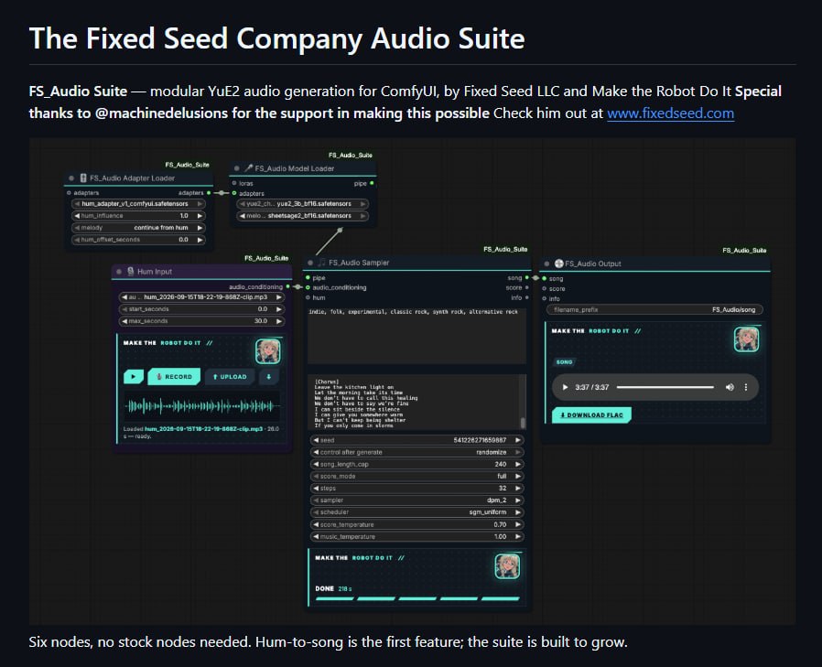Click the globe icon of FS_Audio Output title

point(559,264)
